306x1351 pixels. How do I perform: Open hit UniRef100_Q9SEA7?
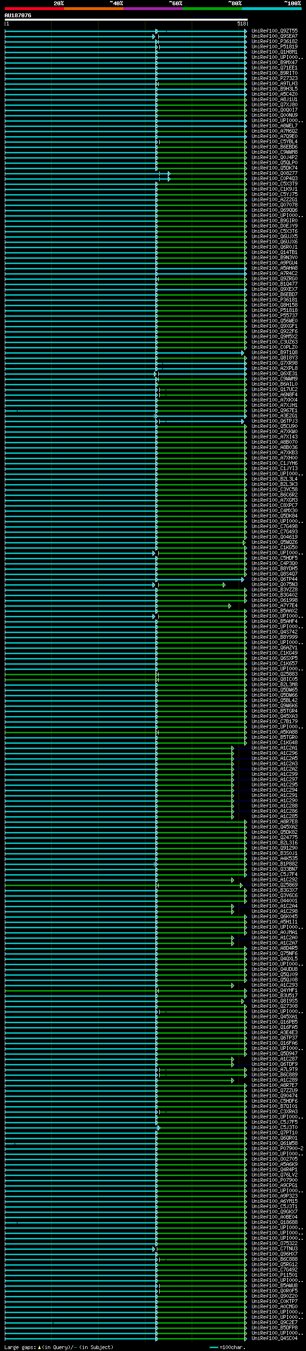coord(274,36)
